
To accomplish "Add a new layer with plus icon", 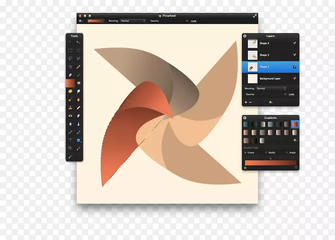I will point(246,102).
